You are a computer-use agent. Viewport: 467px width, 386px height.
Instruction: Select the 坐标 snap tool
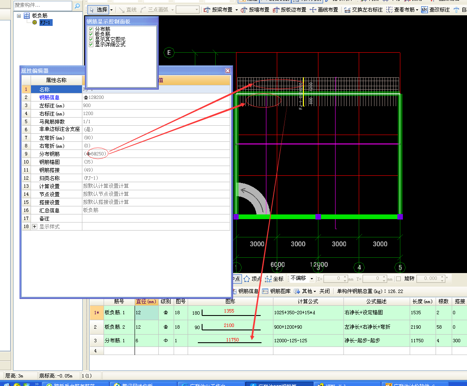[x=274, y=279]
